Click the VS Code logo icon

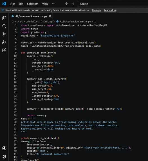[x=4, y=4]
